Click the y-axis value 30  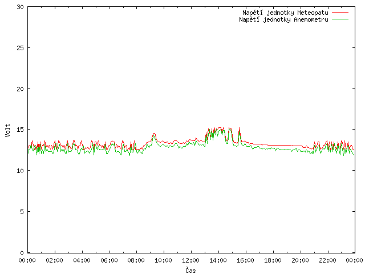[21, 7]
